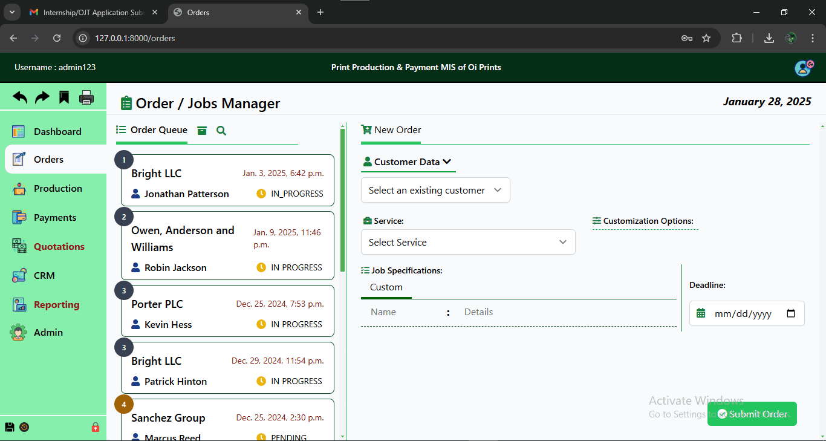Open the Porter PLC order card
Image resolution: width=826 pixels, height=441 pixels.
click(x=227, y=311)
